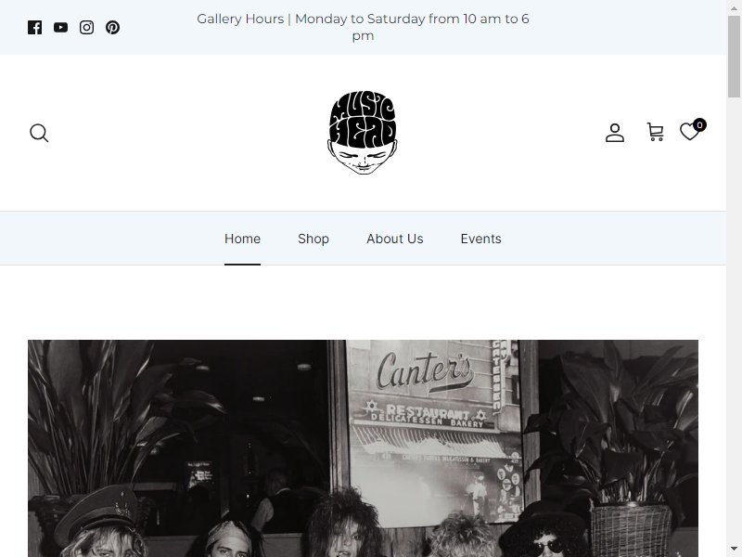Click the scrollbar down arrow
Image resolution: width=742 pixels, height=557 pixels.
pos(734,551)
